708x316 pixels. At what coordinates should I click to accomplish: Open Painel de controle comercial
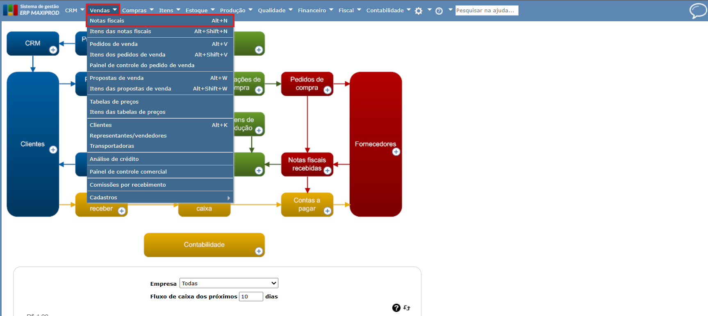click(x=160, y=172)
